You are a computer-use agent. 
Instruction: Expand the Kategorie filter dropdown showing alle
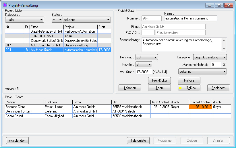(x=24, y=20)
